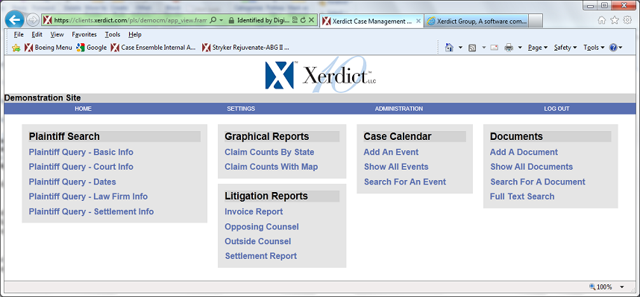Click the Refresh icon in address bar
Image resolution: width=640 pixels, height=297 pixels.
click(303, 20)
